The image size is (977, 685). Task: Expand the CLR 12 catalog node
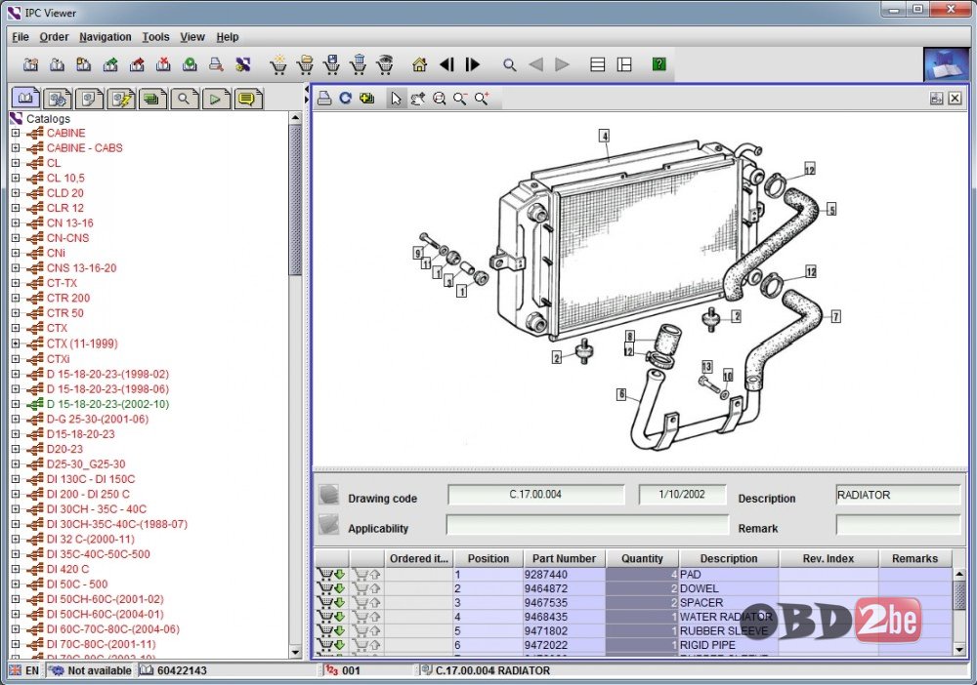coord(16,208)
